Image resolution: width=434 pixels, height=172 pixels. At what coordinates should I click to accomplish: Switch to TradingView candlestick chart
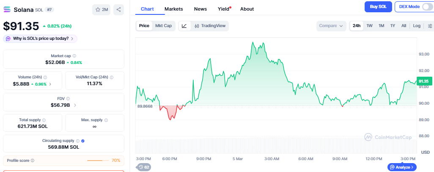[210, 26]
